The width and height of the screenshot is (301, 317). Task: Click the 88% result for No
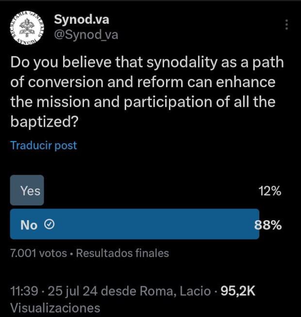click(268, 225)
